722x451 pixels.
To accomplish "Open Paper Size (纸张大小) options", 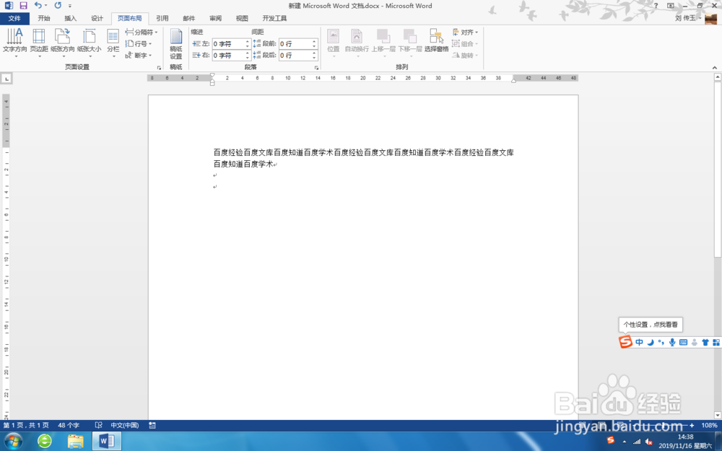I will coord(90,43).
